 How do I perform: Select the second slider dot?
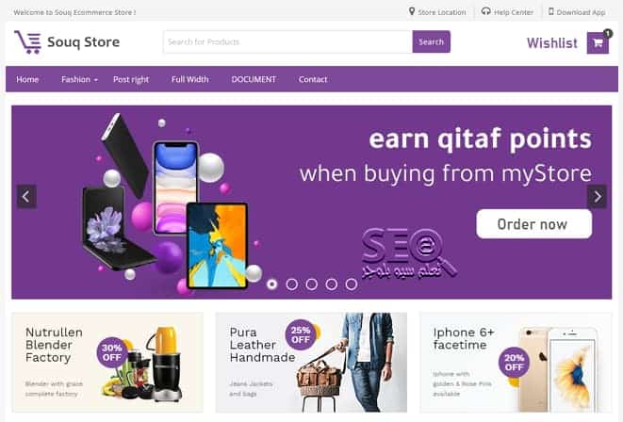pyautogui.click(x=291, y=284)
